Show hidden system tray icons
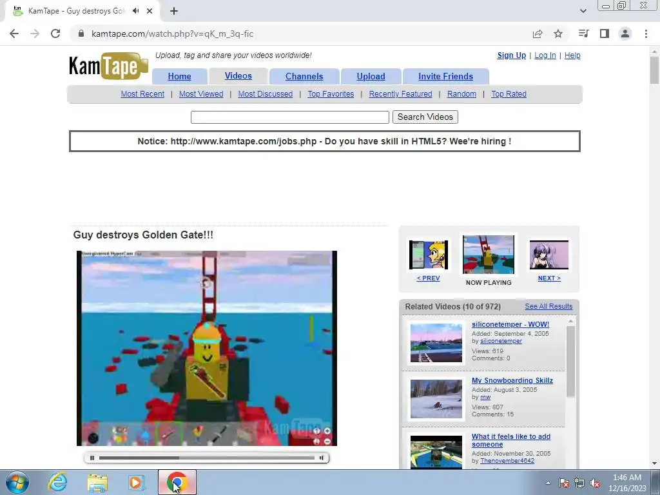The width and height of the screenshot is (660, 495). pos(548,483)
